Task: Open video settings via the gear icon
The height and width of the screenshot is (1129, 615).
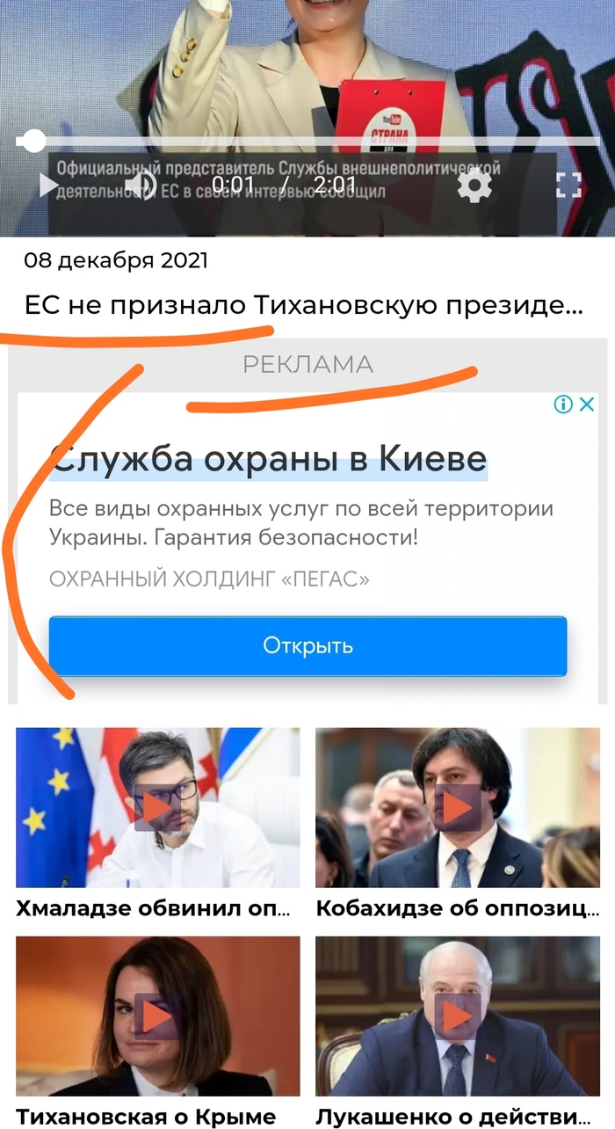Action: point(475,186)
